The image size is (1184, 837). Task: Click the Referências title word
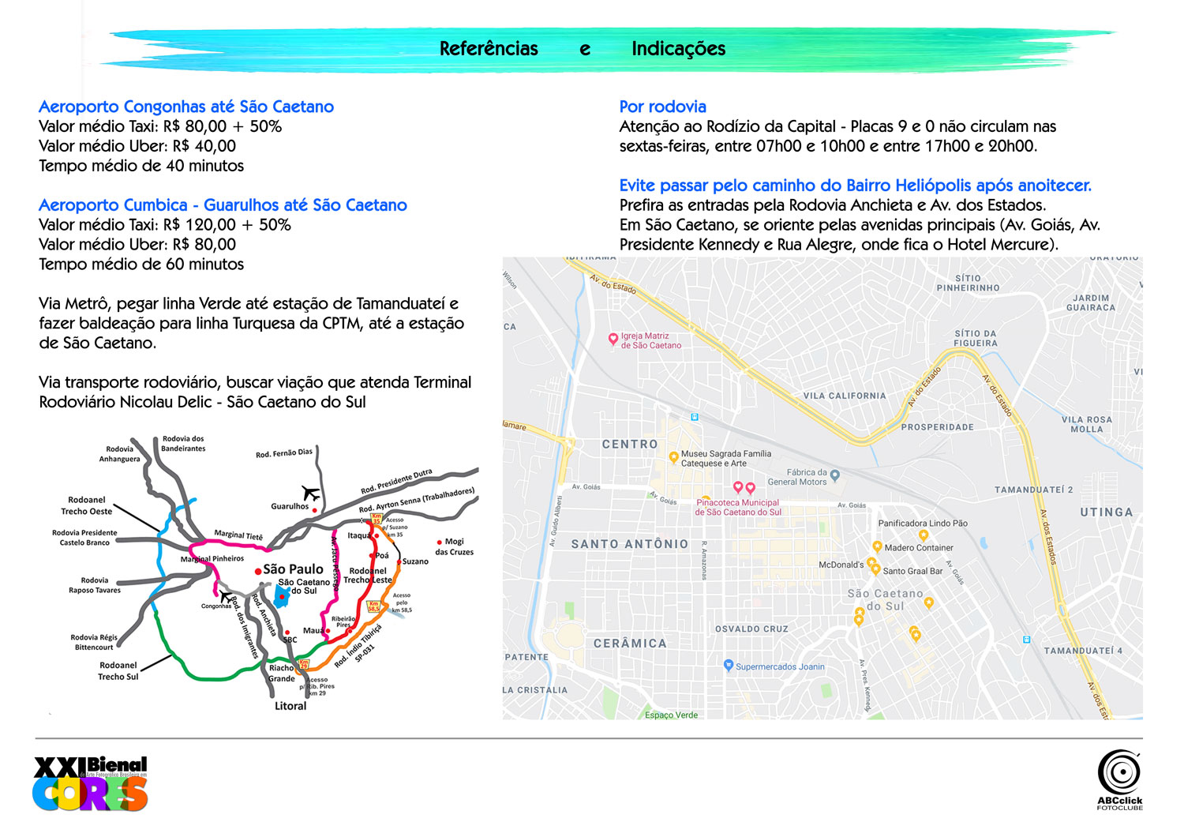click(489, 49)
